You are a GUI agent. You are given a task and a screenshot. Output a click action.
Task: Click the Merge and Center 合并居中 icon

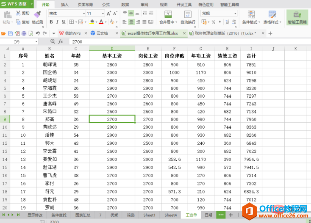tap(168, 14)
